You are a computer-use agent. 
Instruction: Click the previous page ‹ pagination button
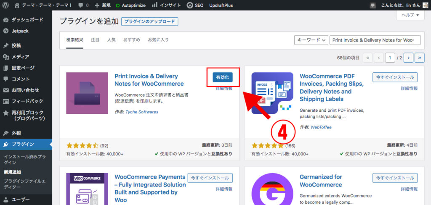379,58
